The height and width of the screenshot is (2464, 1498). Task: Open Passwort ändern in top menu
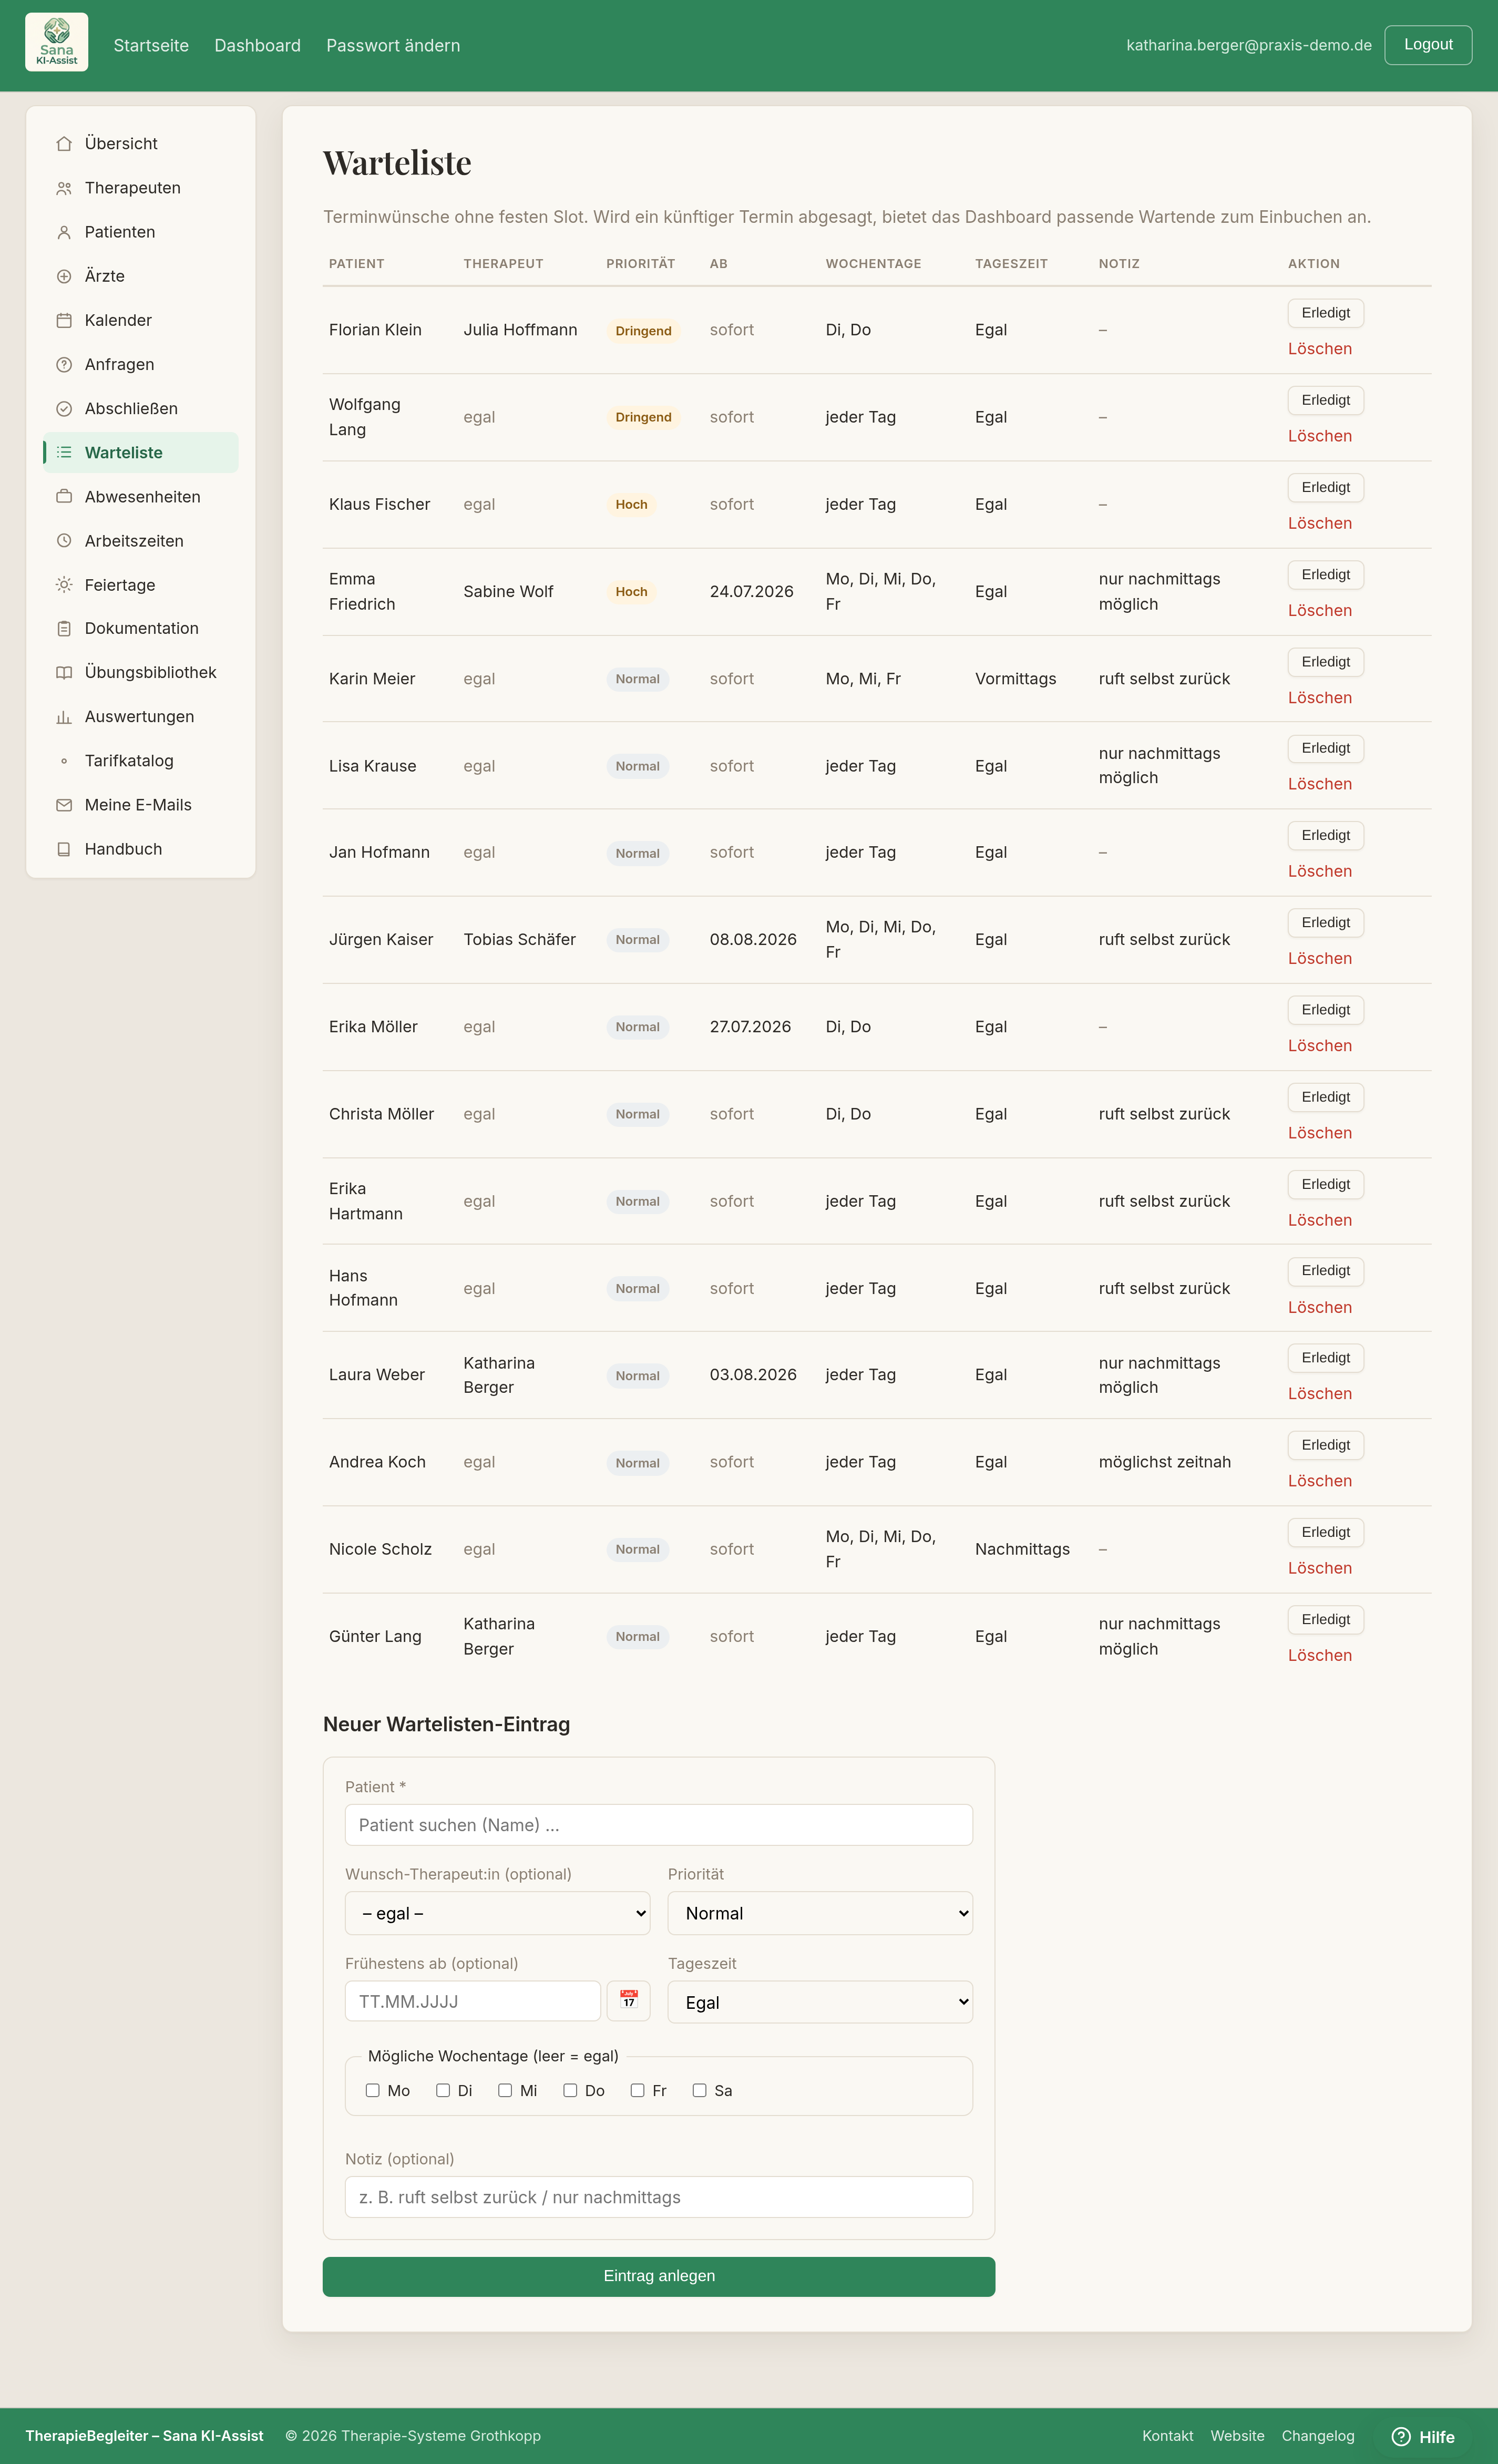393,45
